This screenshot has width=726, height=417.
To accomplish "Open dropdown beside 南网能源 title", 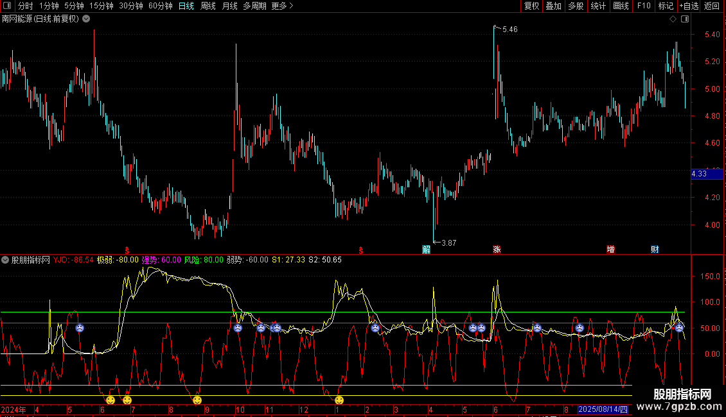I will point(86,19).
